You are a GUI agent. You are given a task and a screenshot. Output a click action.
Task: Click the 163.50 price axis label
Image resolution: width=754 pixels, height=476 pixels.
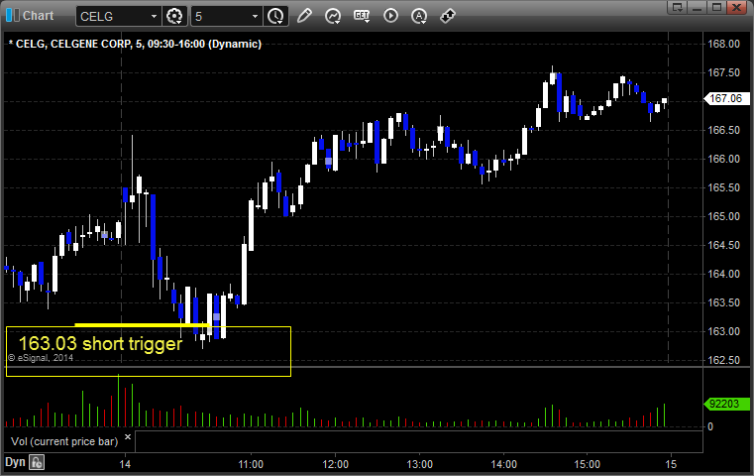click(723, 302)
